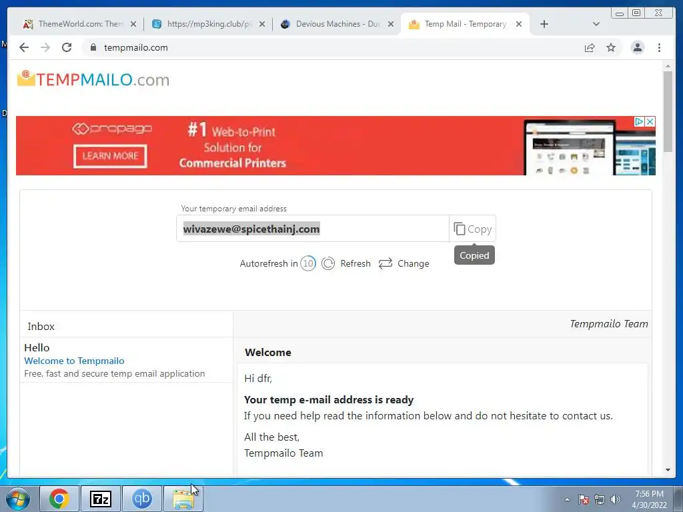This screenshot has width=683, height=512.
Task: Click the Action Center flag icon
Action: pyautogui.click(x=584, y=499)
